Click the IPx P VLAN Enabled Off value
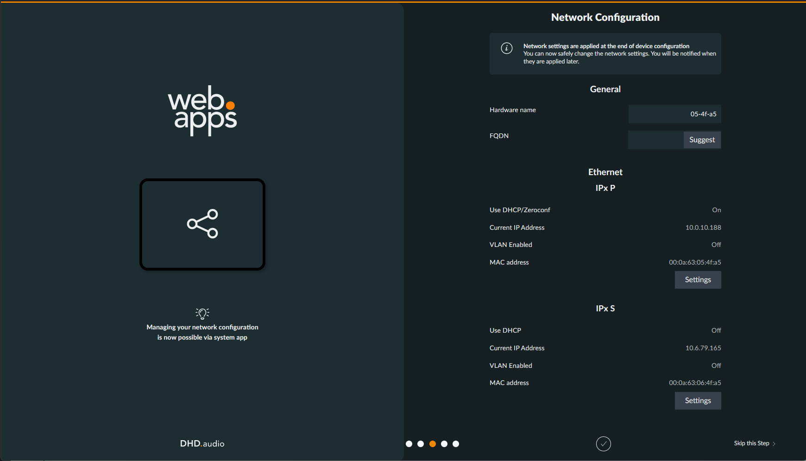Image resolution: width=806 pixels, height=461 pixels. (716, 245)
